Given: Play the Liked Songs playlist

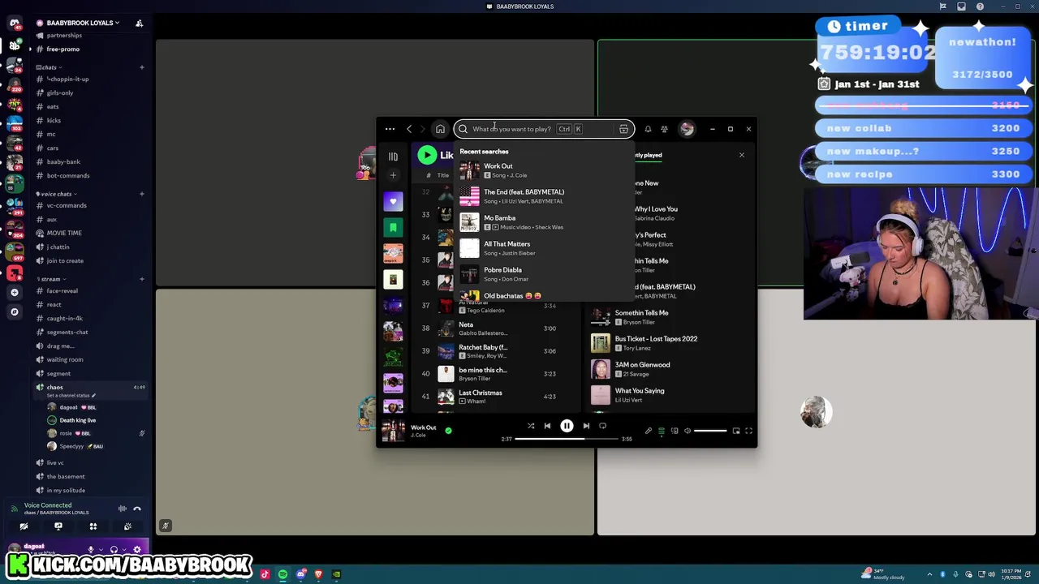Looking at the screenshot, I should [427, 155].
